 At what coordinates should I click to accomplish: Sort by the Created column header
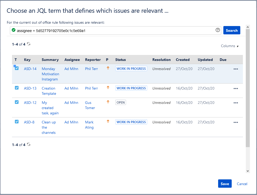click(x=183, y=60)
